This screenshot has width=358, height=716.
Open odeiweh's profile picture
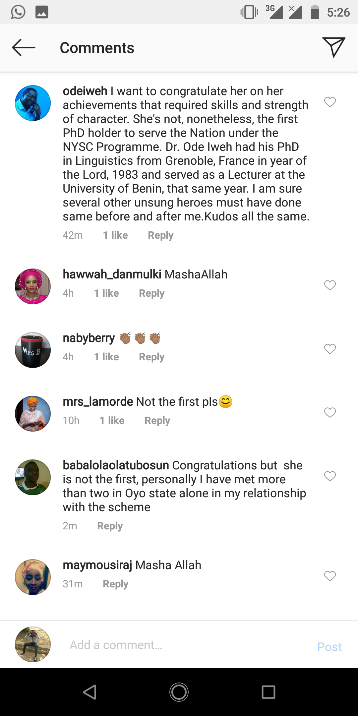click(x=33, y=103)
